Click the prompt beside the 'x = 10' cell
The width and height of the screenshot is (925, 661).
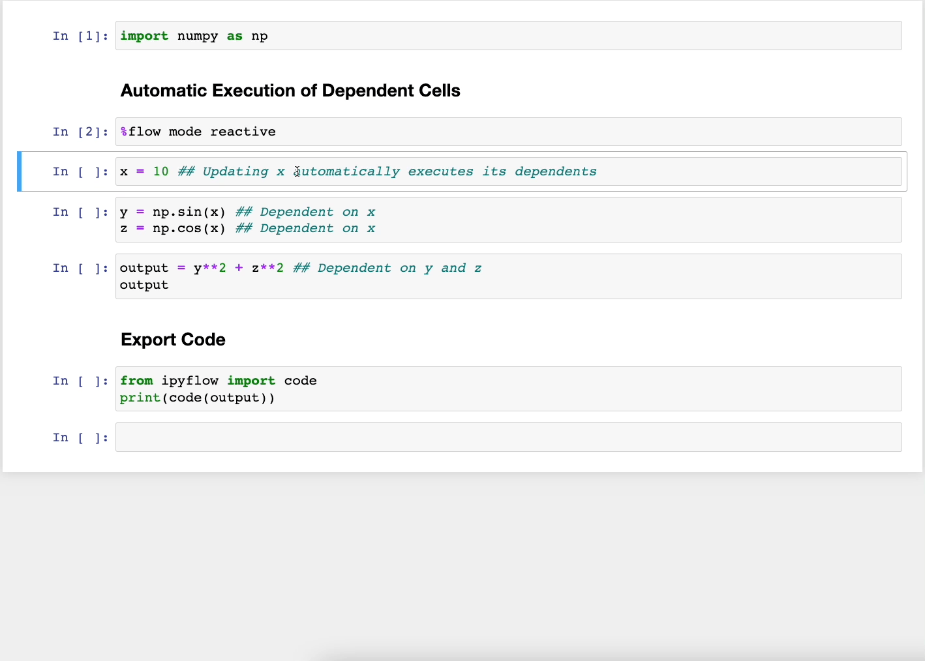[80, 171]
